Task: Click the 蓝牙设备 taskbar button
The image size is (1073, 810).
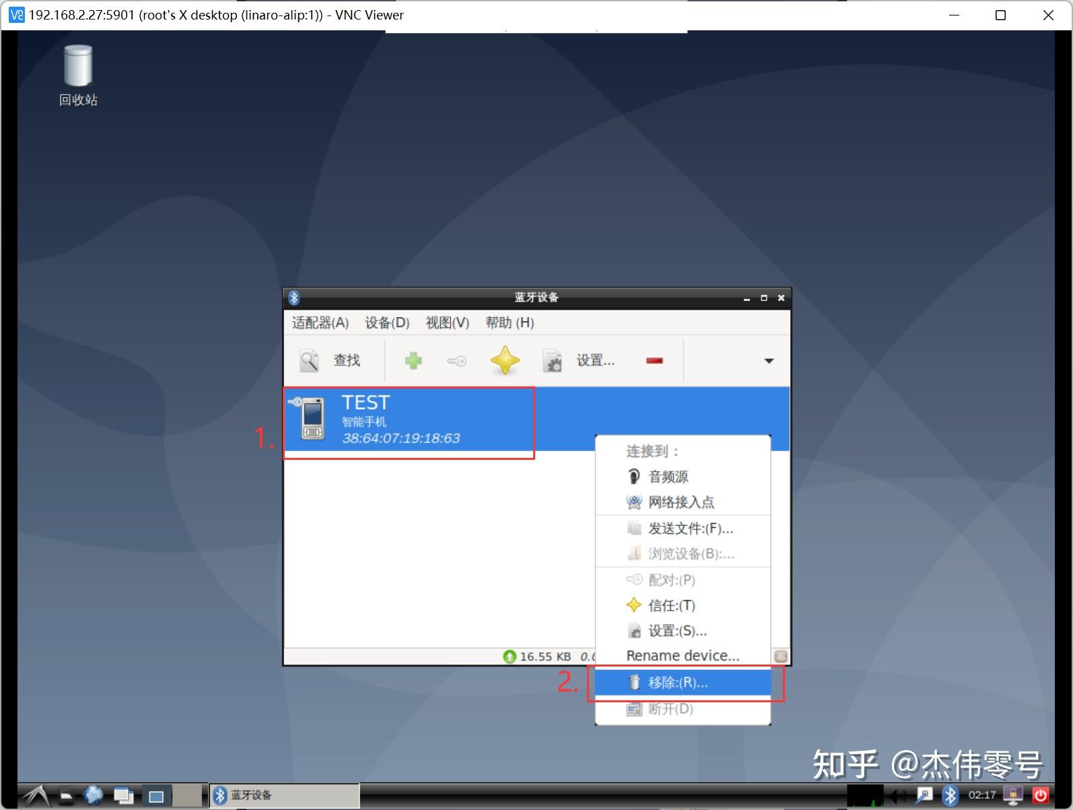Action: coord(285,795)
